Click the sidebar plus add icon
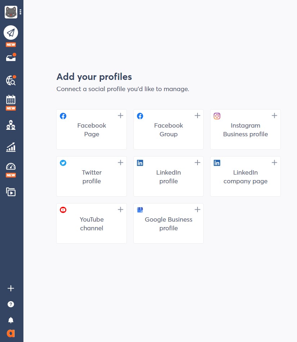 coord(11,288)
